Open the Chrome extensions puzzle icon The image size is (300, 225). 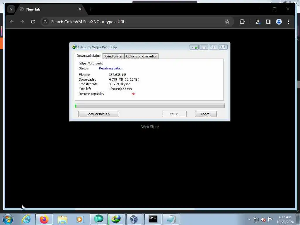coord(242,22)
